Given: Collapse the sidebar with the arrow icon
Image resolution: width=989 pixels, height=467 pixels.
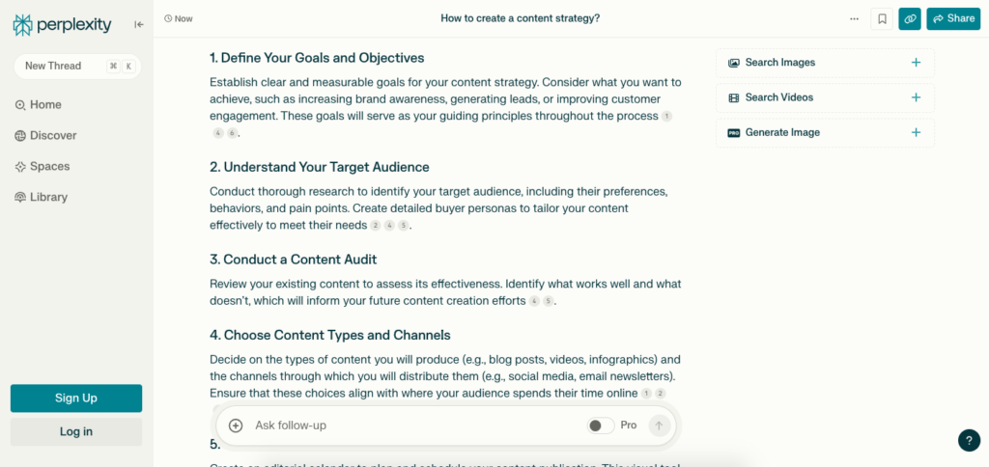Looking at the screenshot, I should pyautogui.click(x=139, y=25).
